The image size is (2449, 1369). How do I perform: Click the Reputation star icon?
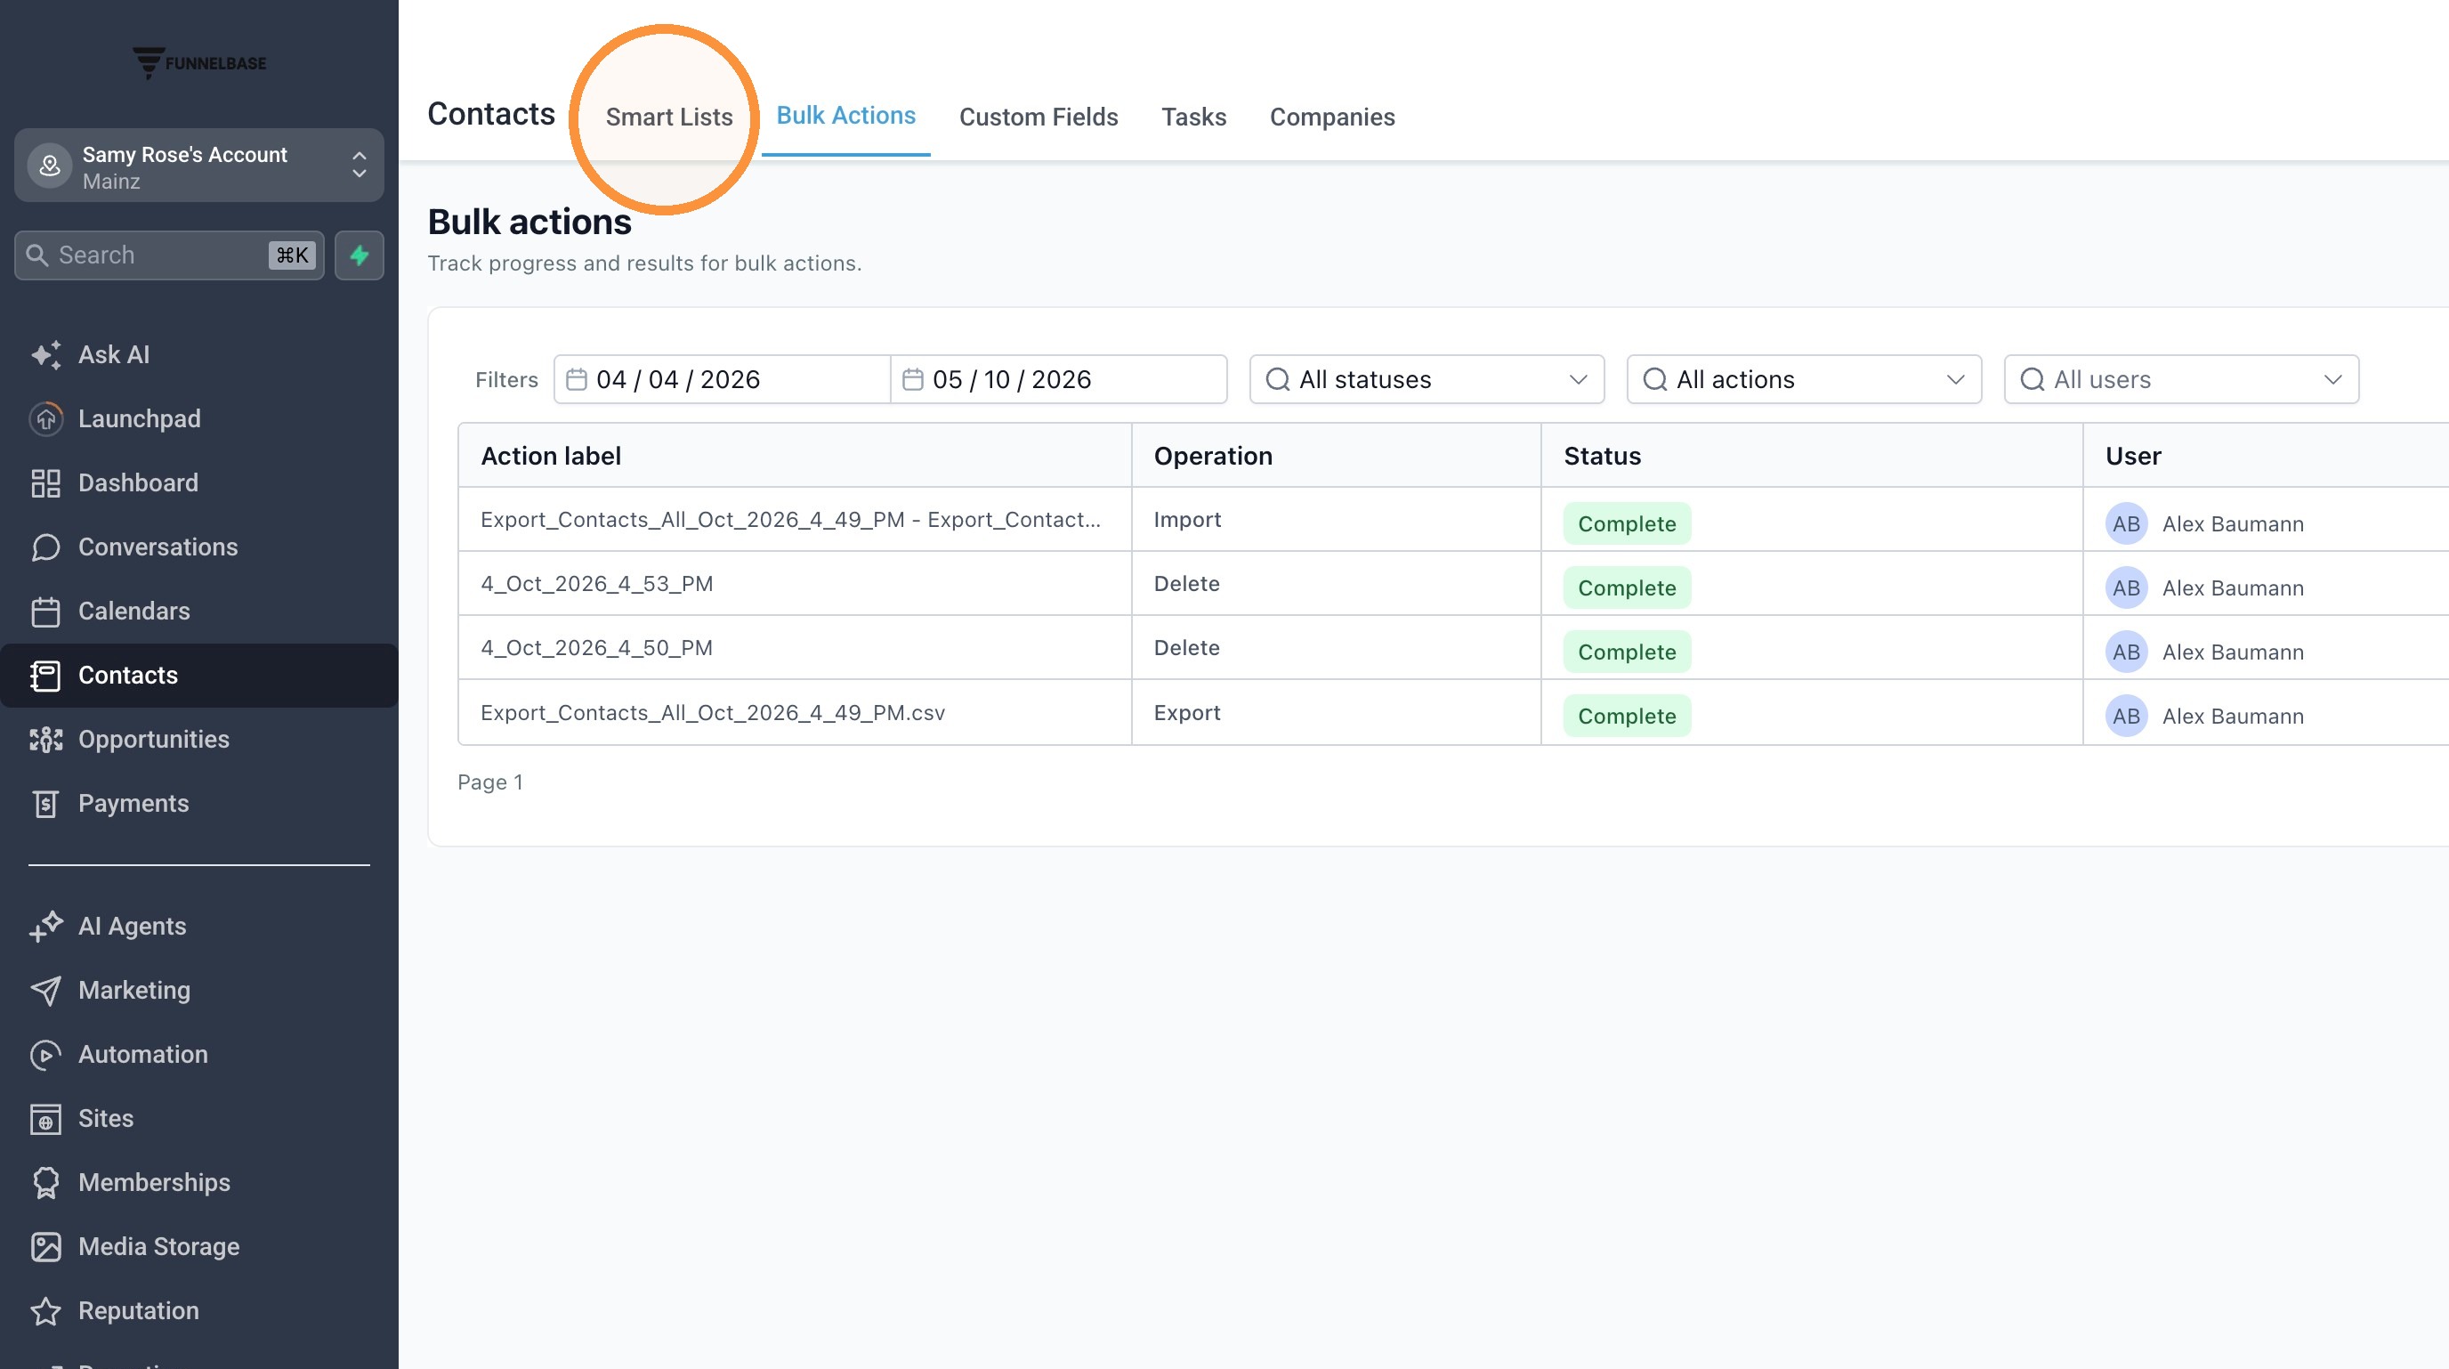(x=45, y=1311)
